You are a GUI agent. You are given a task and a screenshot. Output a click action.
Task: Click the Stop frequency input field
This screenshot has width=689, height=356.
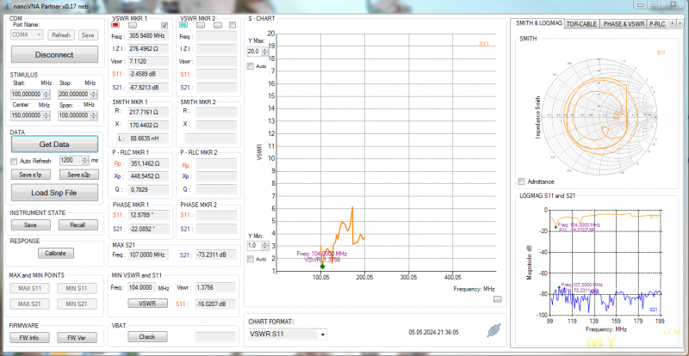pos(71,94)
